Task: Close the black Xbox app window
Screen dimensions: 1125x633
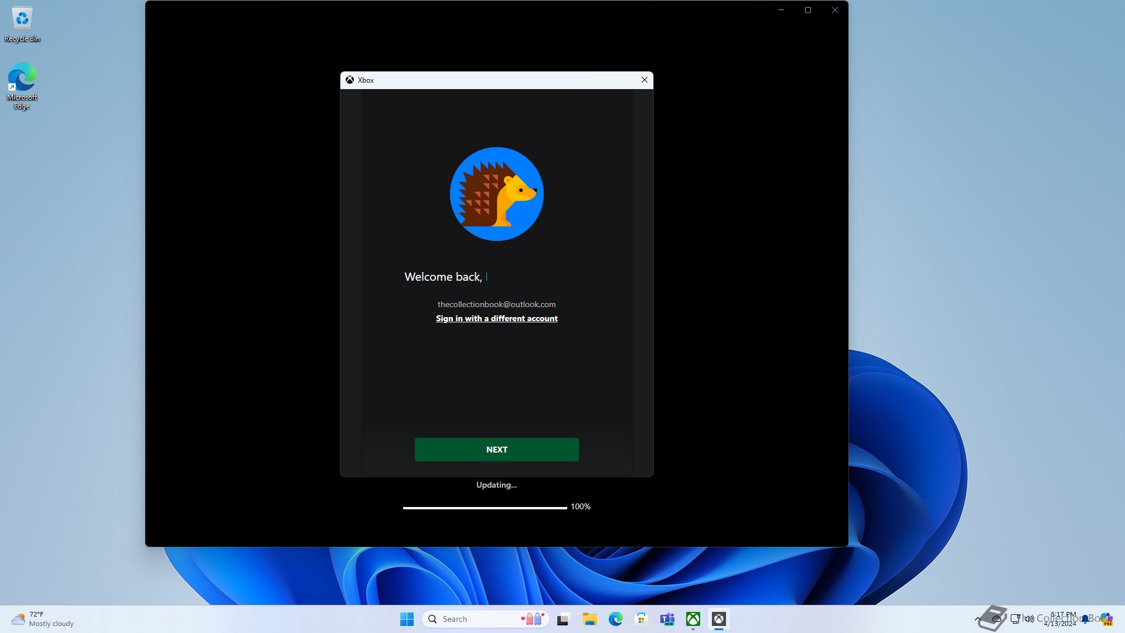Action: pyautogui.click(x=835, y=10)
